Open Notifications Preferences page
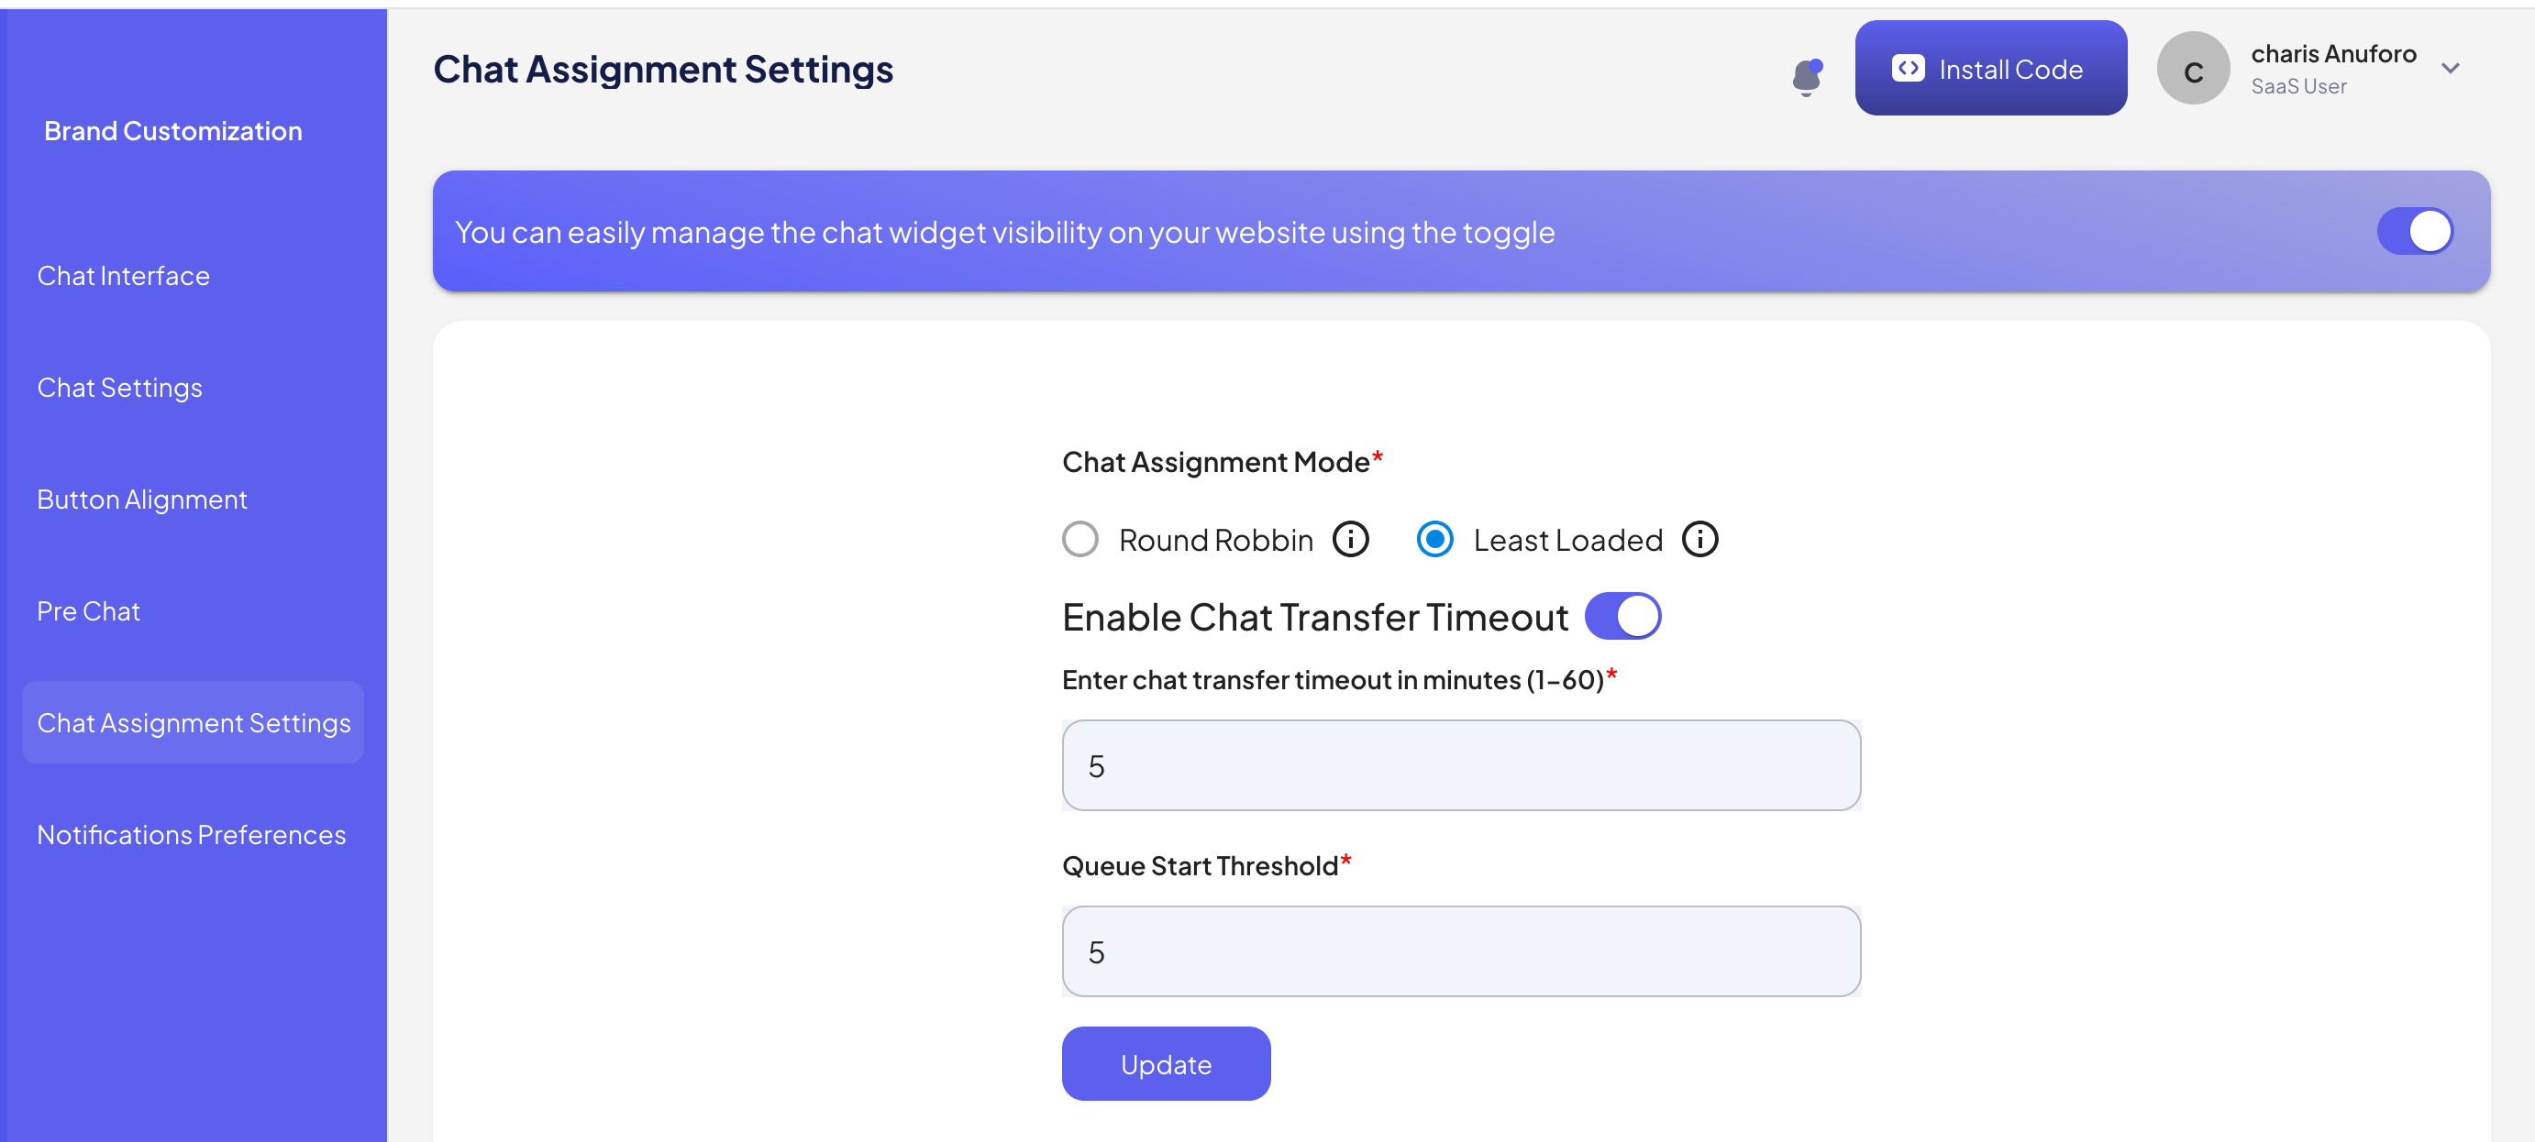Image resolution: width=2535 pixels, height=1142 pixels. click(191, 834)
